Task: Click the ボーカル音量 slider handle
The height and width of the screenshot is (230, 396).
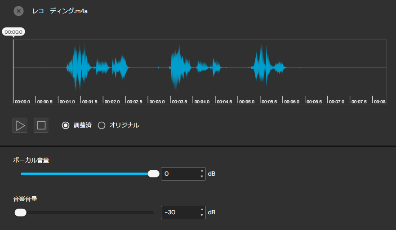Action: point(153,174)
